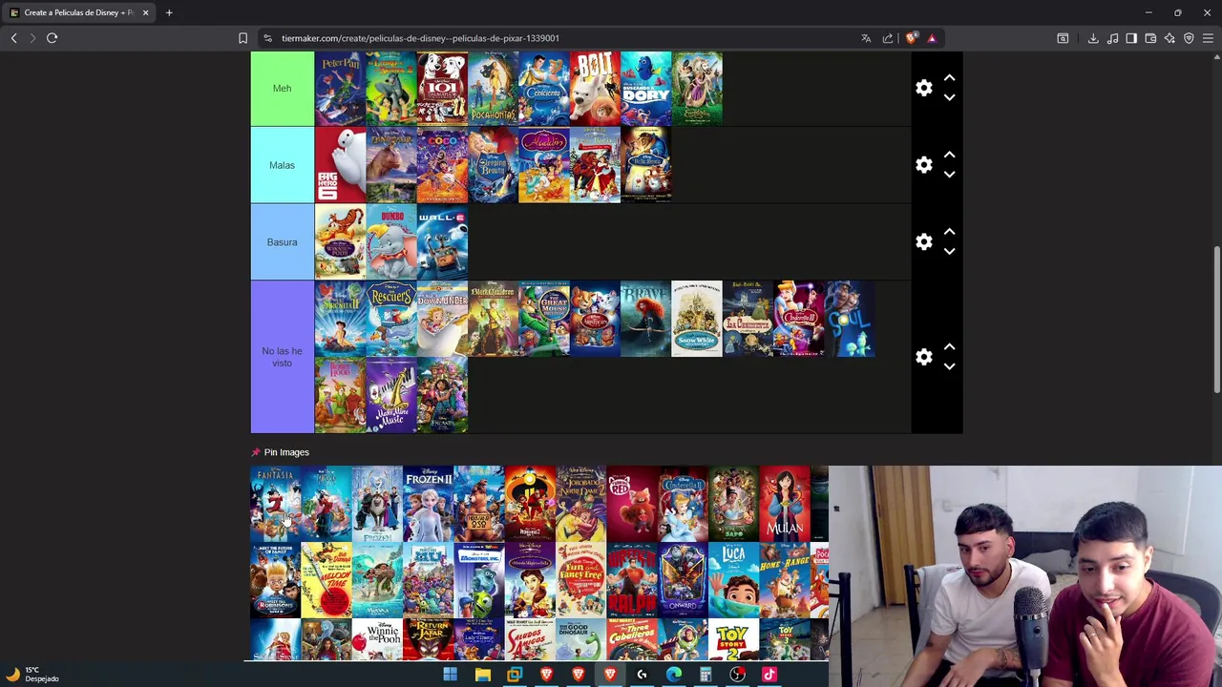Click the page vertical scrollbar thumb
Screen dimensions: 1222x687
point(1216,320)
